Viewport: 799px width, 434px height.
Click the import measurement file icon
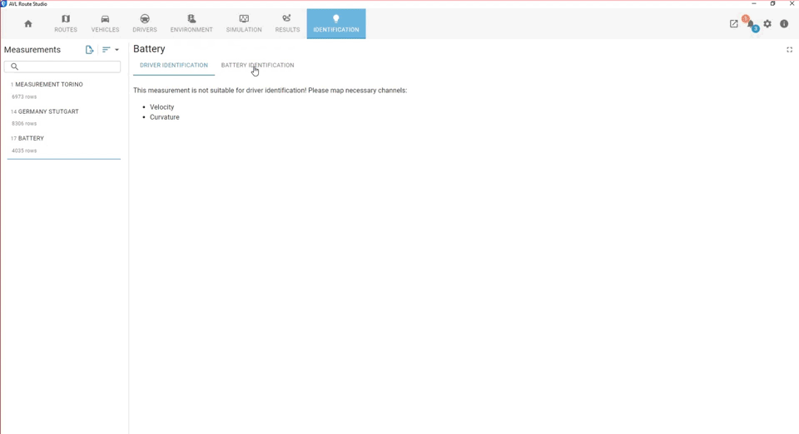click(x=90, y=49)
